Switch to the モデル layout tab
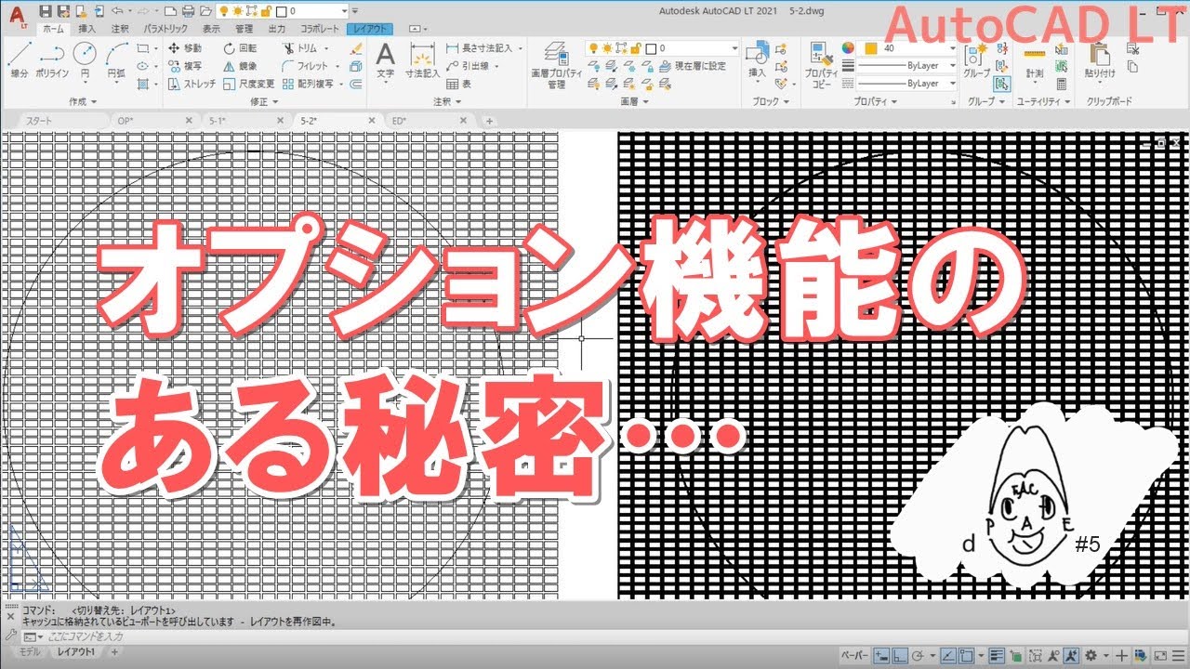The height and width of the screenshot is (669, 1190). (30, 652)
